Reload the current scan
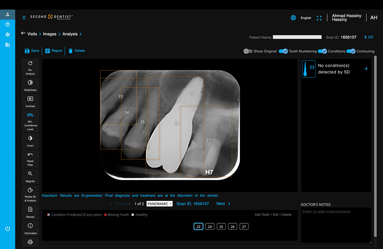The height and width of the screenshot is (249, 383). point(30,212)
